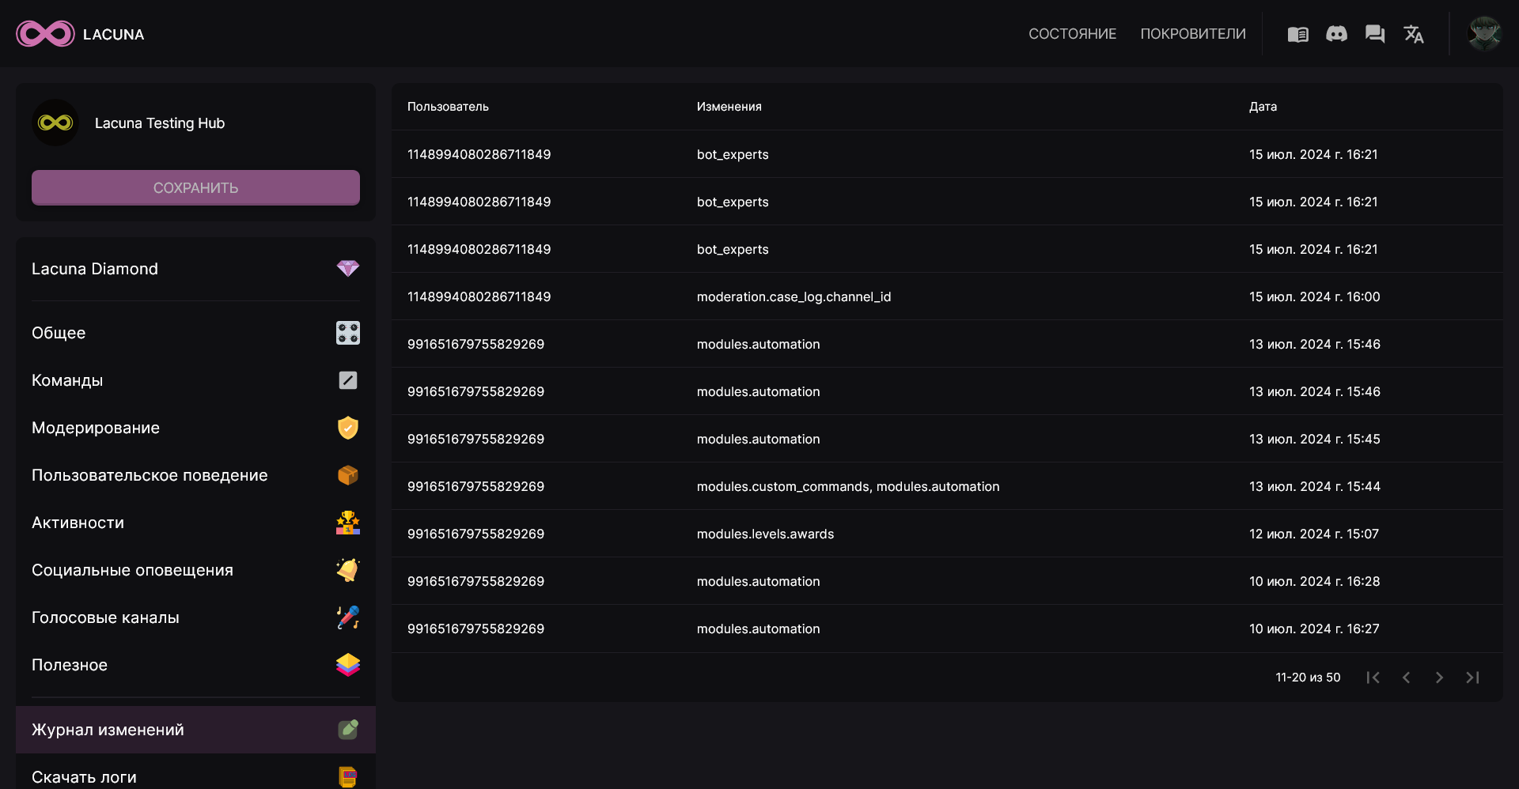This screenshot has height=789, width=1519.
Task: Open the support chat bubbles icon
Action: [x=1375, y=34]
